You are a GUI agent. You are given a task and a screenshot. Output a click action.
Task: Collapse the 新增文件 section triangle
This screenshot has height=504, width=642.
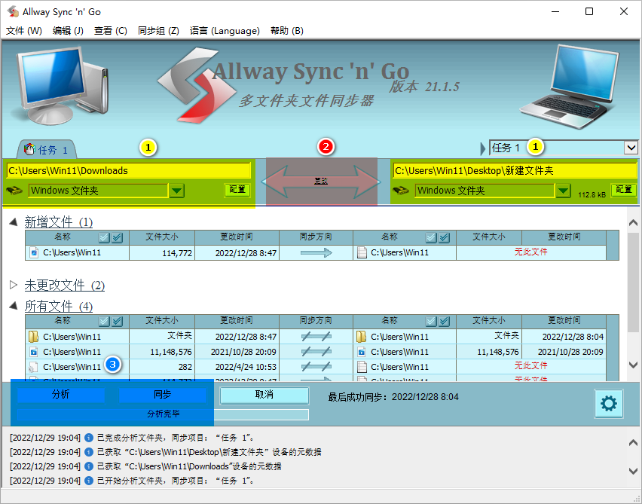[13, 222]
